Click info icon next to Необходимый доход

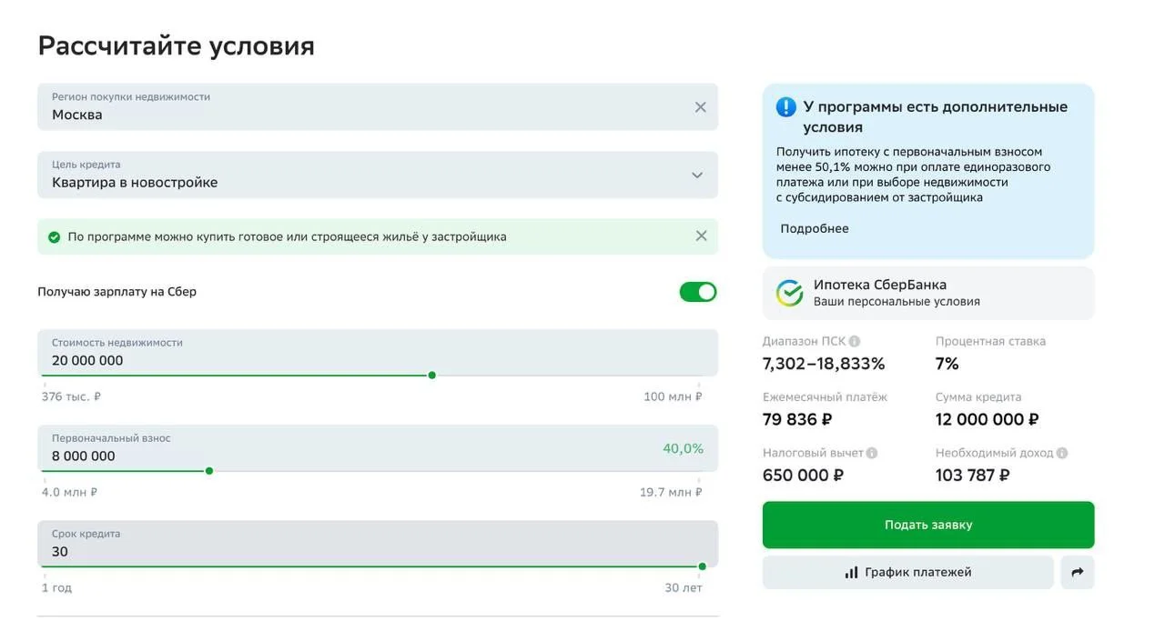click(1062, 453)
